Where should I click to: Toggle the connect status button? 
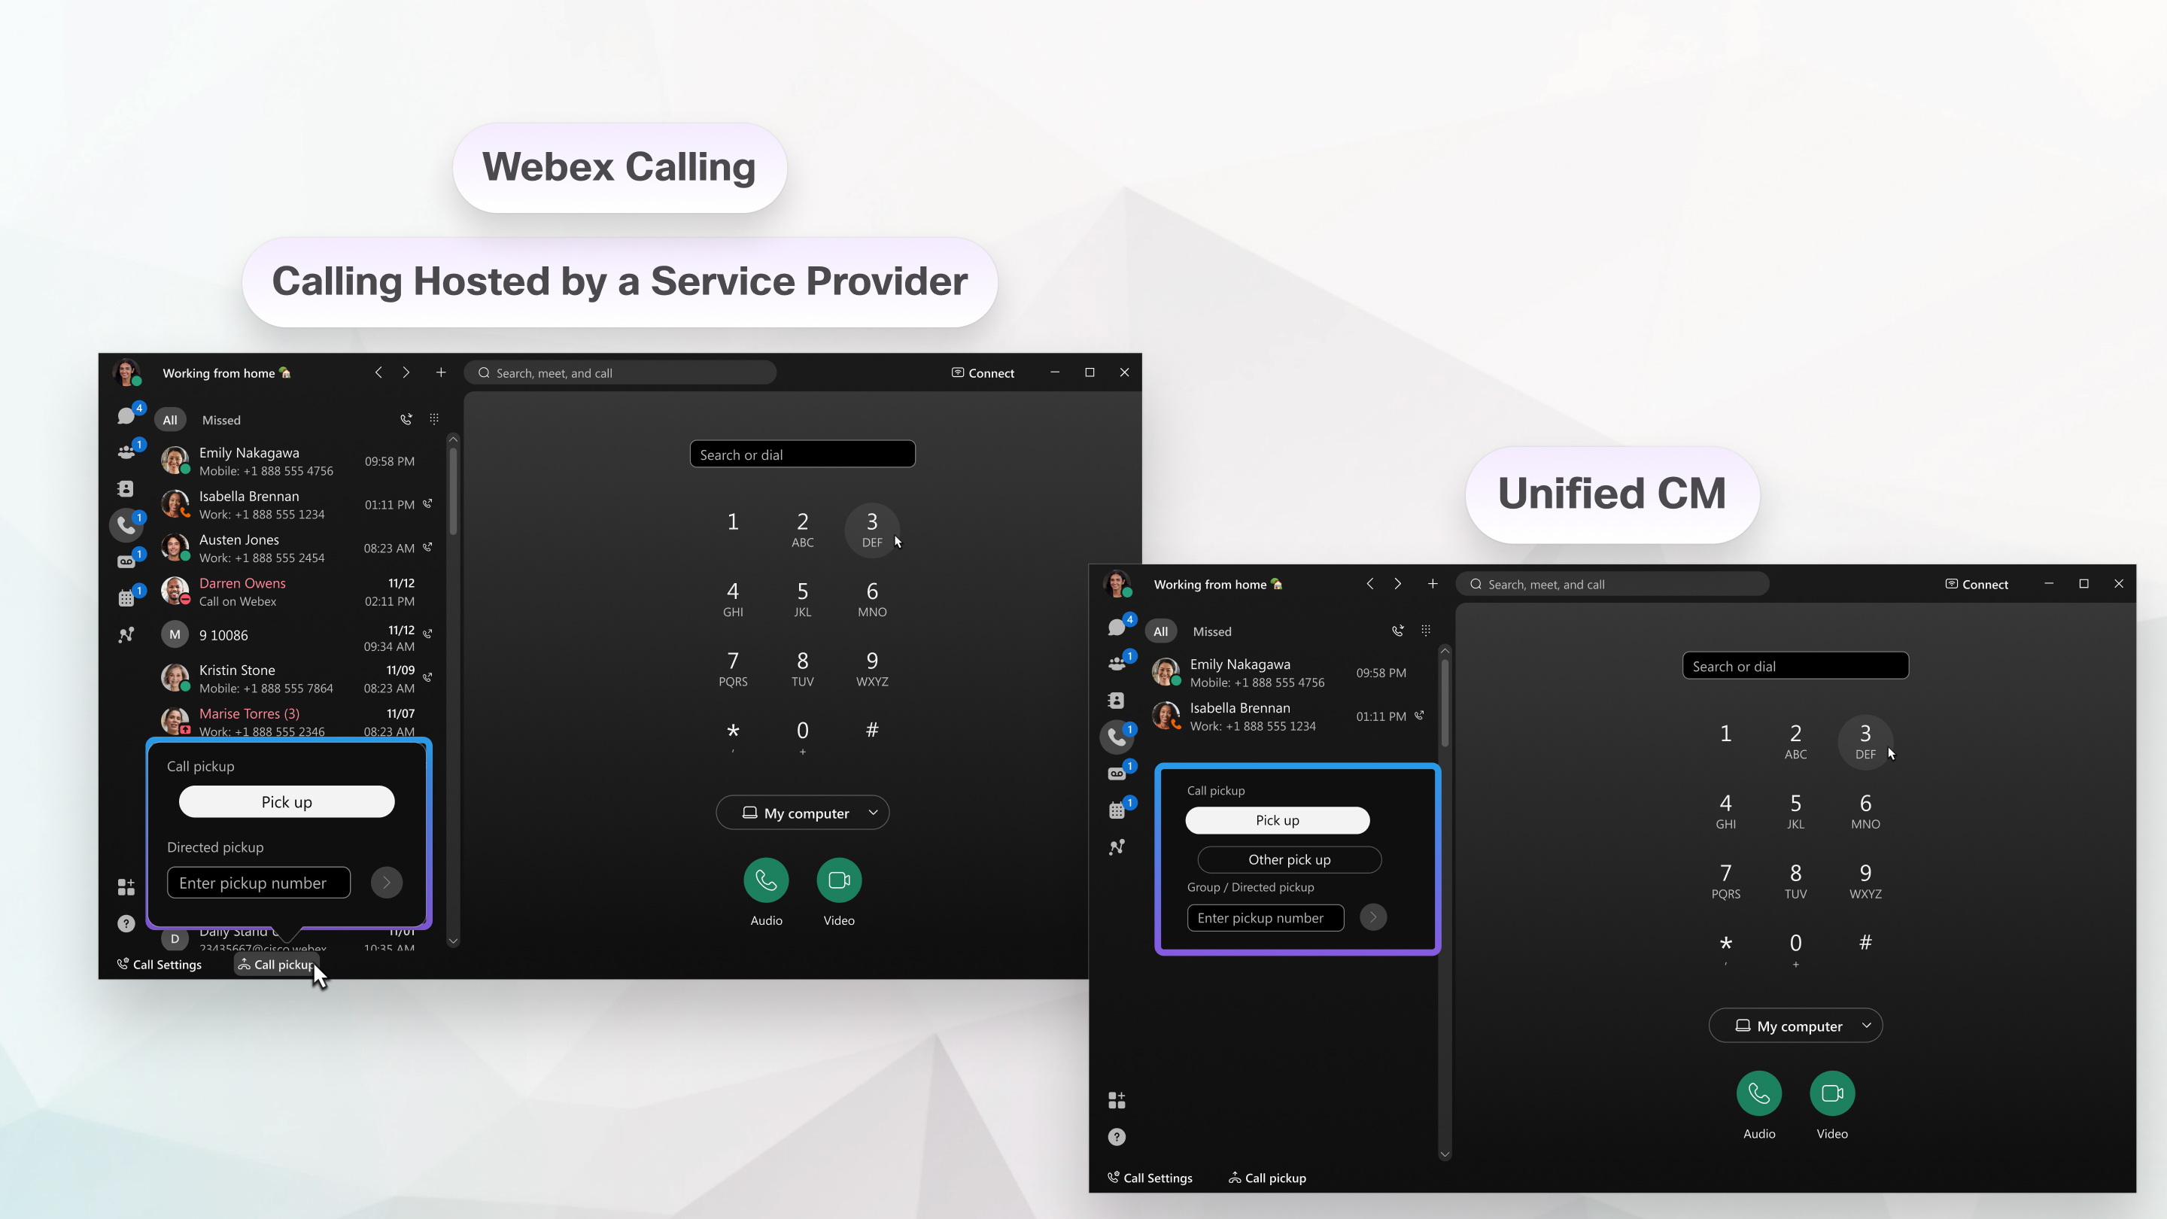click(981, 372)
